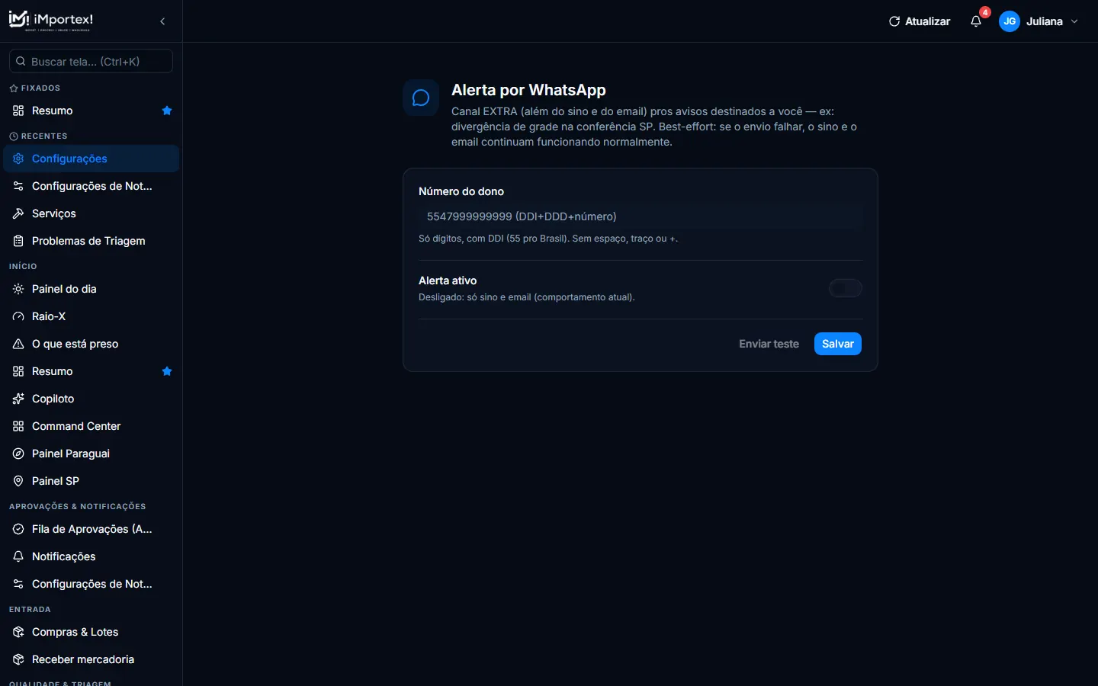Image resolution: width=1098 pixels, height=686 pixels.
Task: Click the Enviar teste button
Action: coord(769,344)
